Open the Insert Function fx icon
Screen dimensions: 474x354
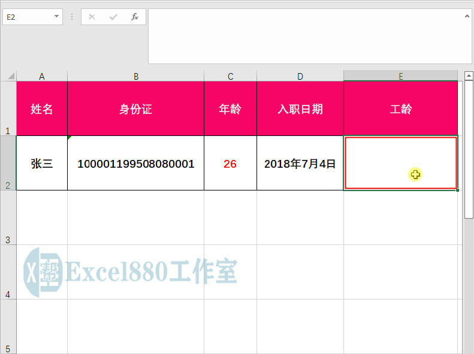134,17
